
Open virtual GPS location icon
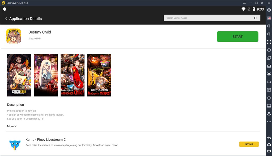[269, 114]
